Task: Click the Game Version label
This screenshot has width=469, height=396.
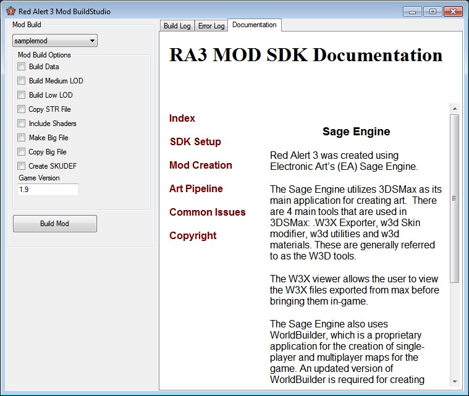Action: point(39,178)
